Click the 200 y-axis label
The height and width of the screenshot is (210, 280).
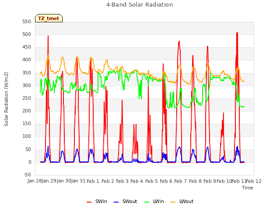tap(27, 111)
